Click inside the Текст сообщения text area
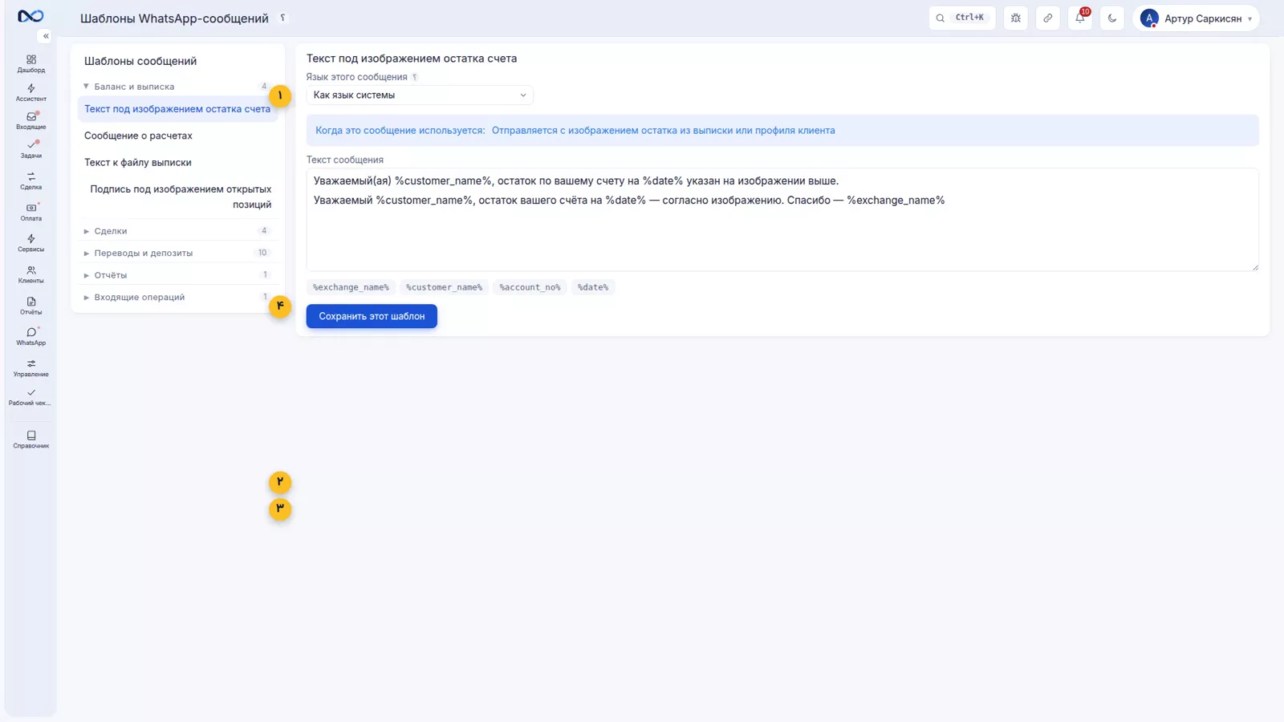 782,219
